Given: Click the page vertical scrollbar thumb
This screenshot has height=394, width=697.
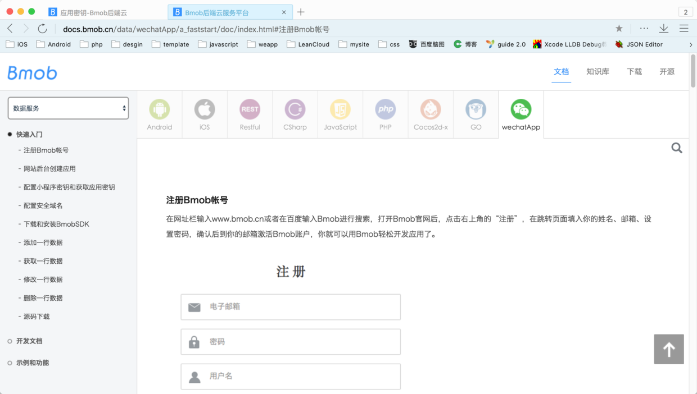Looking at the screenshot, I should (x=693, y=71).
